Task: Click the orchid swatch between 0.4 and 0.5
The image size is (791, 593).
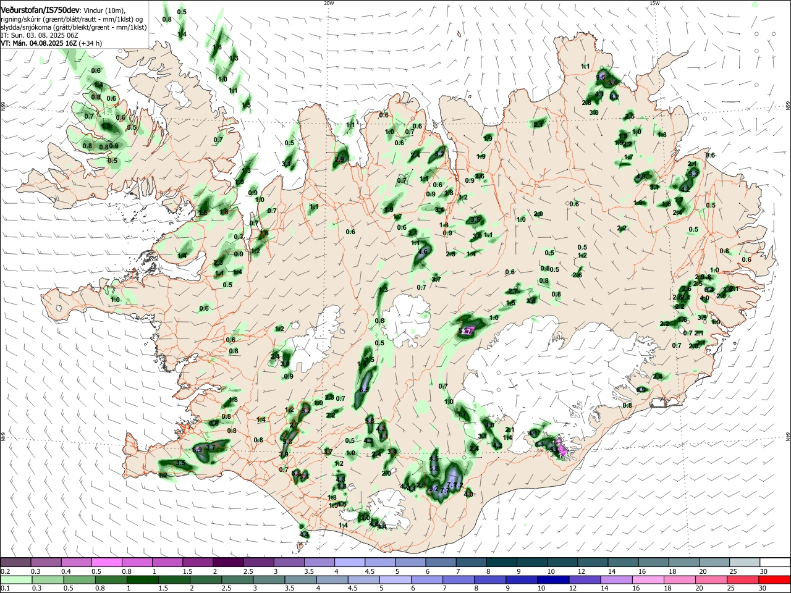Action: 77,562
